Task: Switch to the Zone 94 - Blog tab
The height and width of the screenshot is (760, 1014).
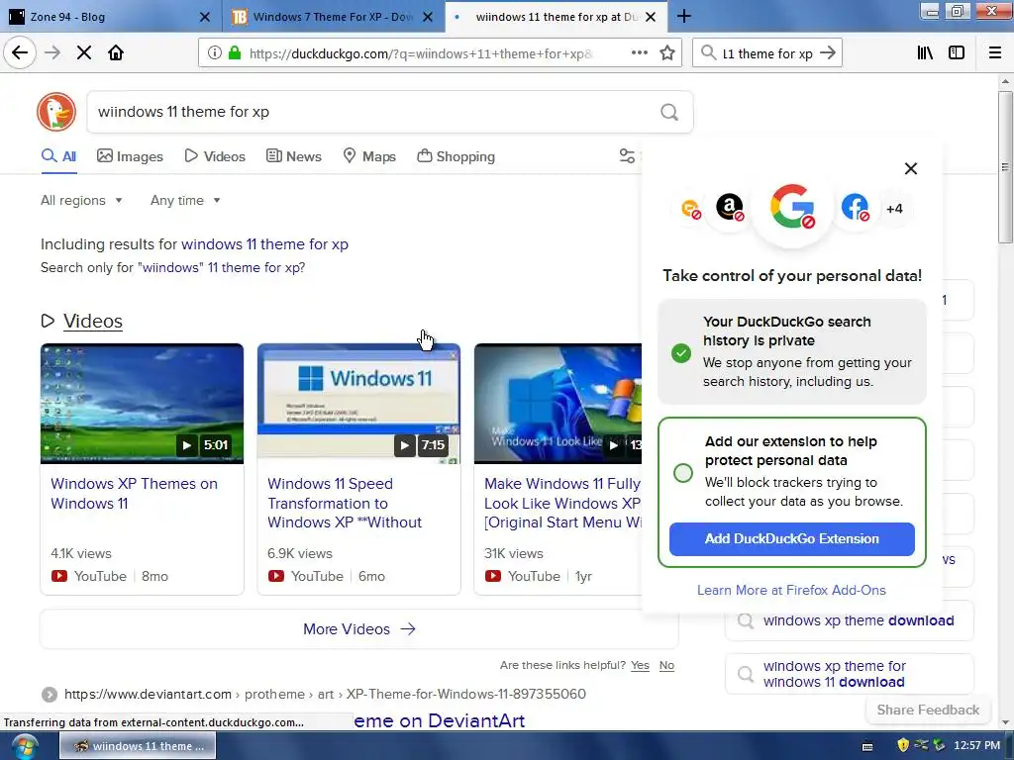Action: coord(109,17)
